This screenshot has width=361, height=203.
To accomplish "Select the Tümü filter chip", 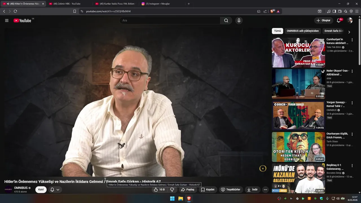I will [x=278, y=31].
